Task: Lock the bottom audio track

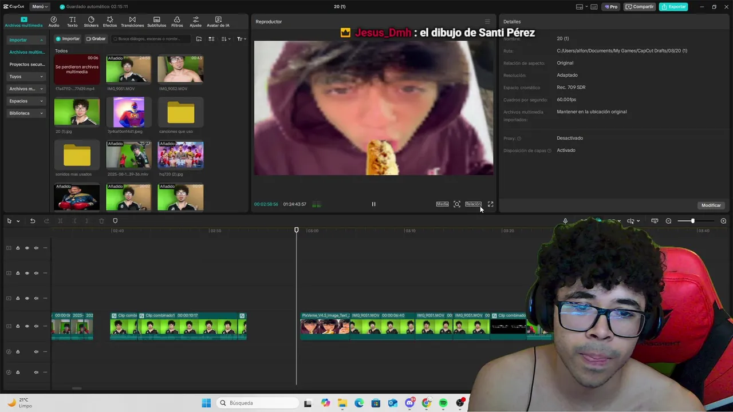Action: [x=18, y=373]
